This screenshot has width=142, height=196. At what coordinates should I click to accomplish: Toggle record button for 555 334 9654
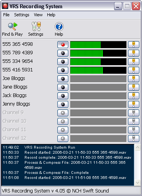[63, 62]
